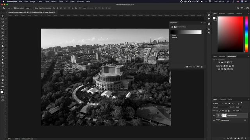
Task: Open the Filter menu
Action: 61,2
